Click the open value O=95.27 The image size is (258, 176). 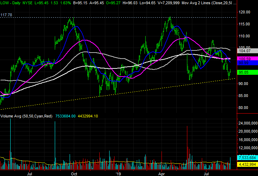[x=113, y=3]
